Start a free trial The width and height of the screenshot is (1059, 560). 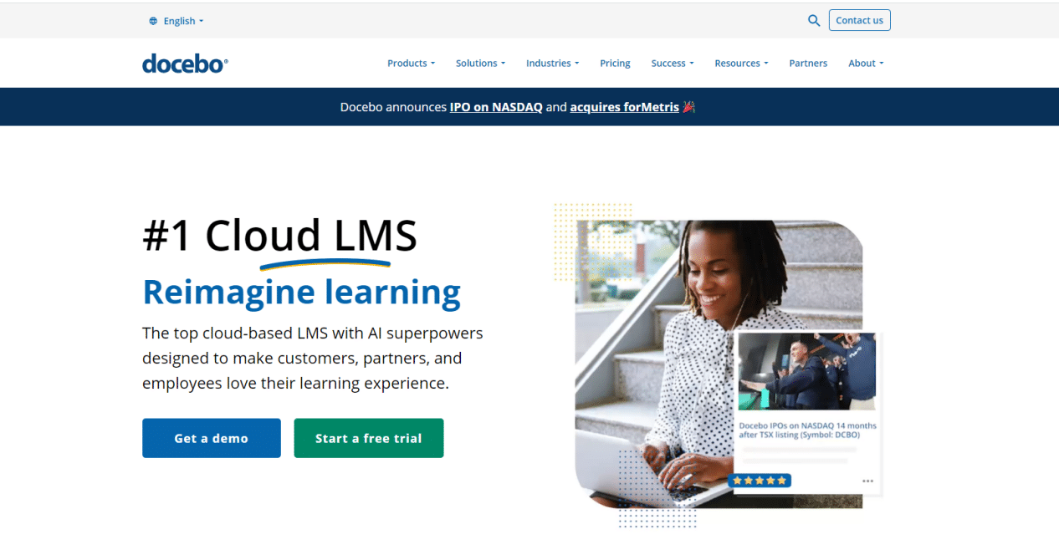coord(368,438)
